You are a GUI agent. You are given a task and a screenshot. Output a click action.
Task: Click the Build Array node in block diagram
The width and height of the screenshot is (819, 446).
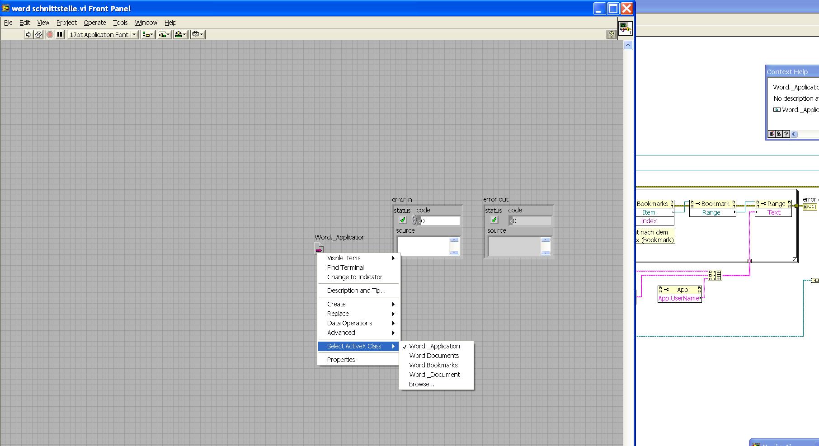715,275
